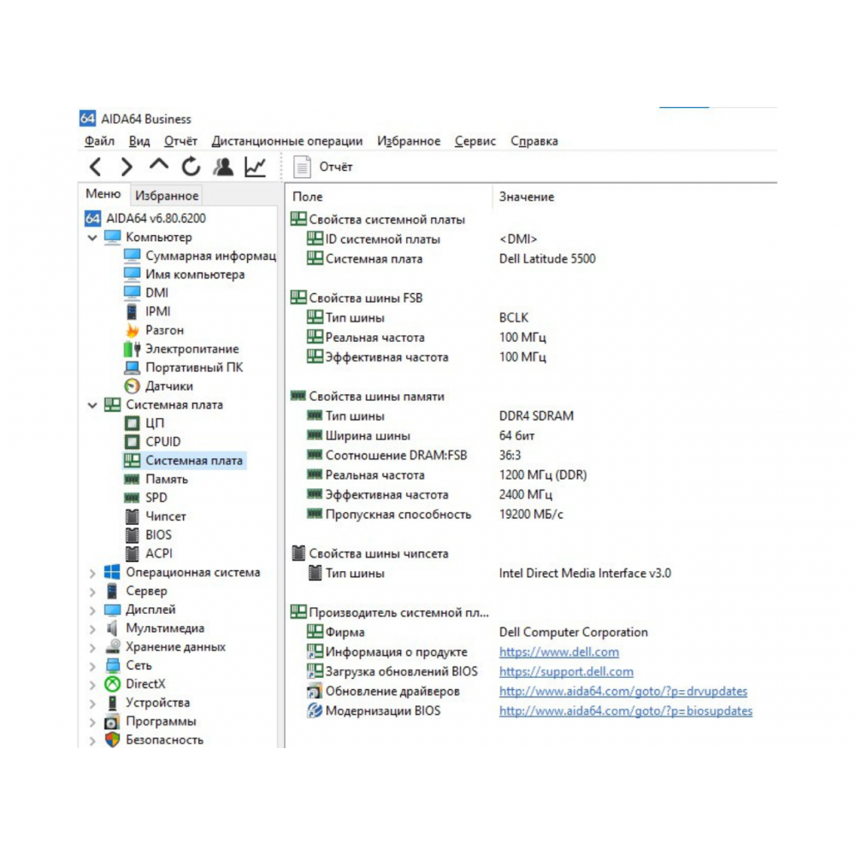Image resolution: width=855 pixels, height=855 pixels.
Task: Select the Dell Latitude 5500 value
Action: tap(547, 259)
